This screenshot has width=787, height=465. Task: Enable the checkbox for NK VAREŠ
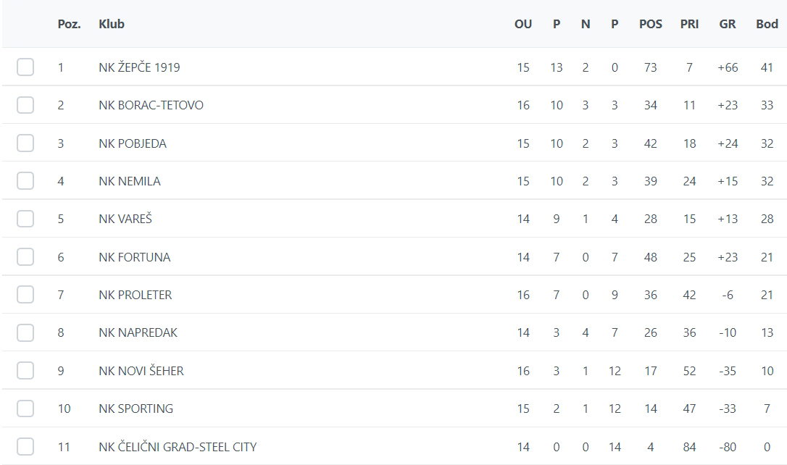click(x=25, y=219)
